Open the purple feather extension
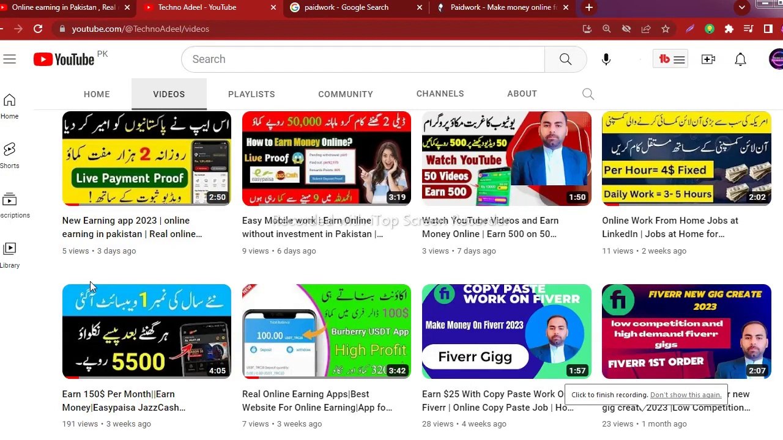783x440 pixels. coord(690,29)
